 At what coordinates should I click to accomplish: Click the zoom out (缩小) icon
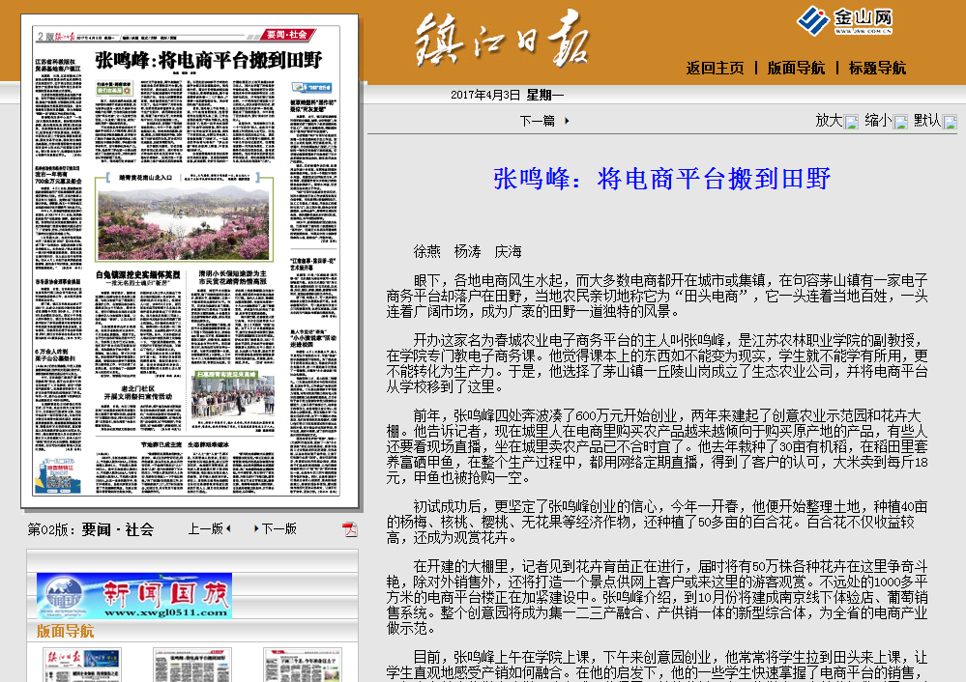[x=900, y=122]
